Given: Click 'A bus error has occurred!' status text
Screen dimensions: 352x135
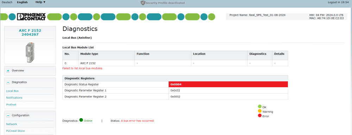Looking at the screenshot, I should click(137, 121).
